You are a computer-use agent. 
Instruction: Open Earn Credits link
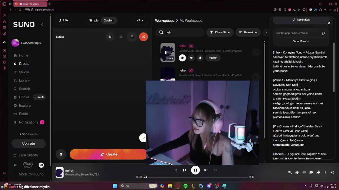[28, 155]
